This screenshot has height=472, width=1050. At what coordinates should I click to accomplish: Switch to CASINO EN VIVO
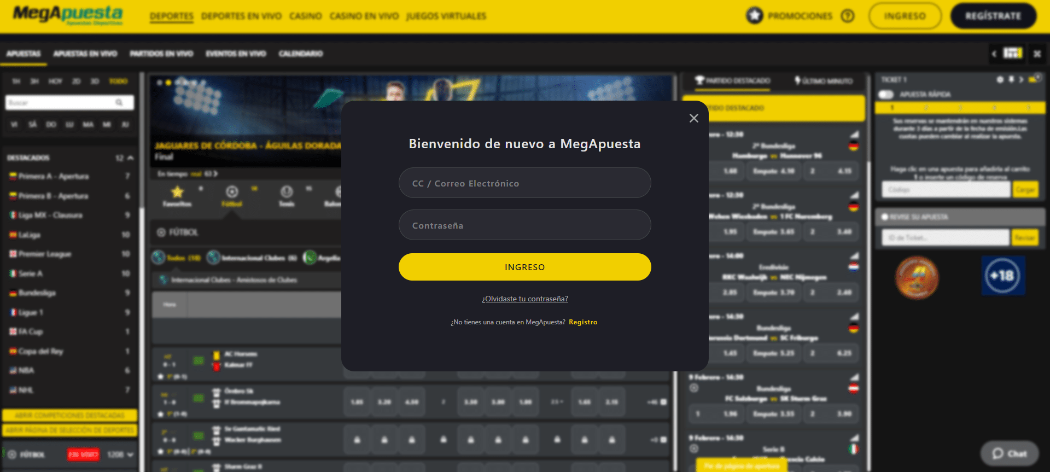tap(364, 16)
